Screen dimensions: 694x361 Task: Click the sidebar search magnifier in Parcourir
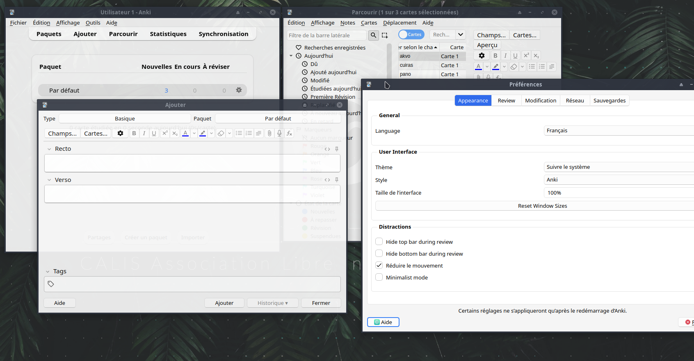(x=373, y=35)
